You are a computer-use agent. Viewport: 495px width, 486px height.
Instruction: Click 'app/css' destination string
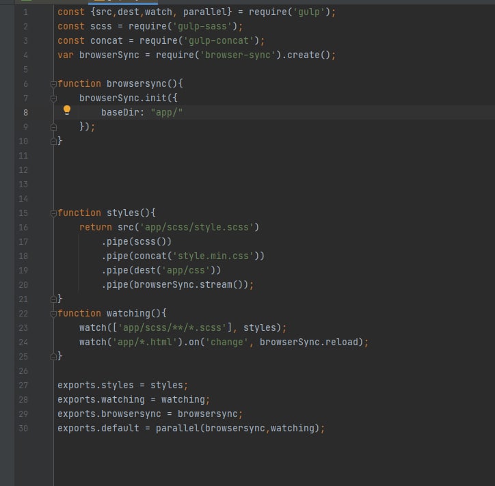pos(186,270)
